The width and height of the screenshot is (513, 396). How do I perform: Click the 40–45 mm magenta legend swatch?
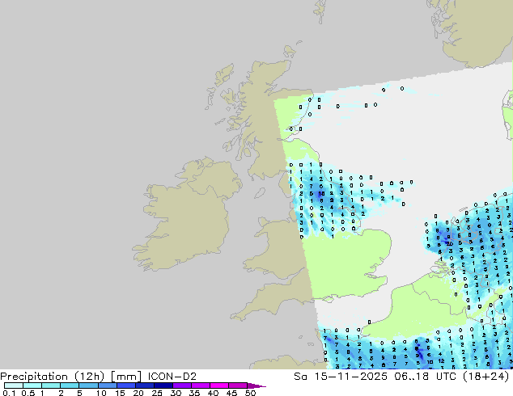click(219, 385)
